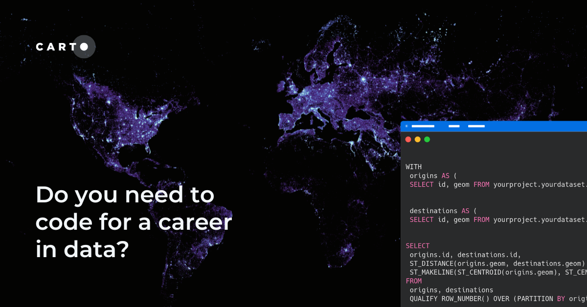This screenshot has height=307, width=587.
Task: Click the red traffic-light dot
Action: tap(408, 139)
